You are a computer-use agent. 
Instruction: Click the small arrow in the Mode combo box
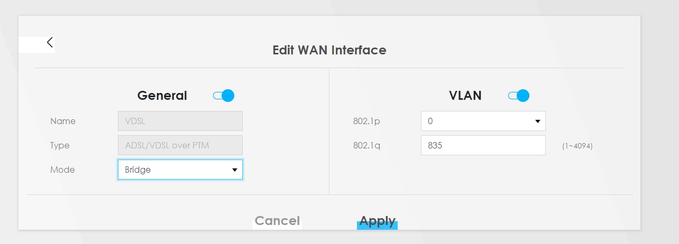[x=234, y=170]
